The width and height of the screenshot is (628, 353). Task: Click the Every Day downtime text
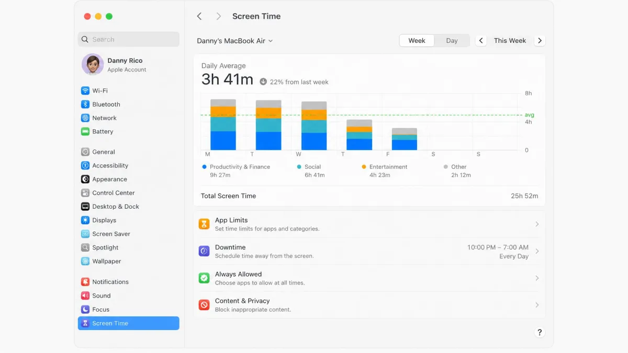click(514, 256)
